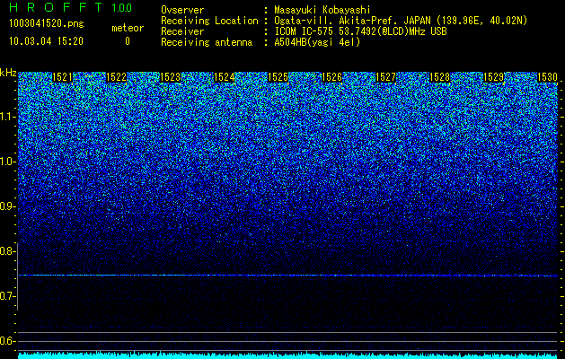
Task: Click the meteor count value 0
Action: click(128, 41)
